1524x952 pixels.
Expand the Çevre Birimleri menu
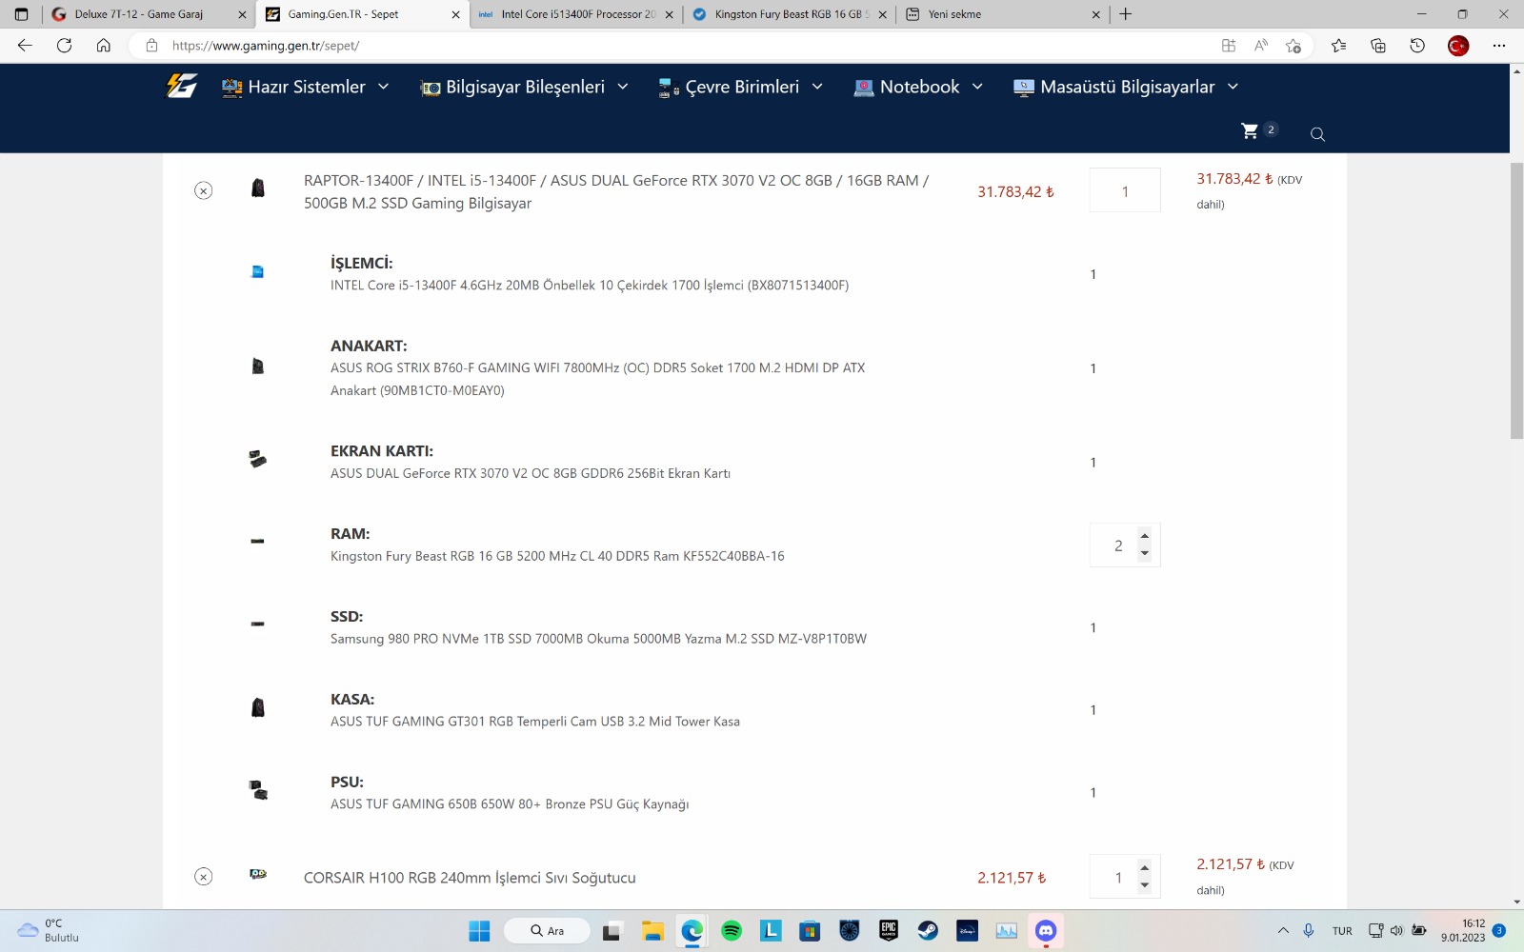pyautogui.click(x=740, y=87)
